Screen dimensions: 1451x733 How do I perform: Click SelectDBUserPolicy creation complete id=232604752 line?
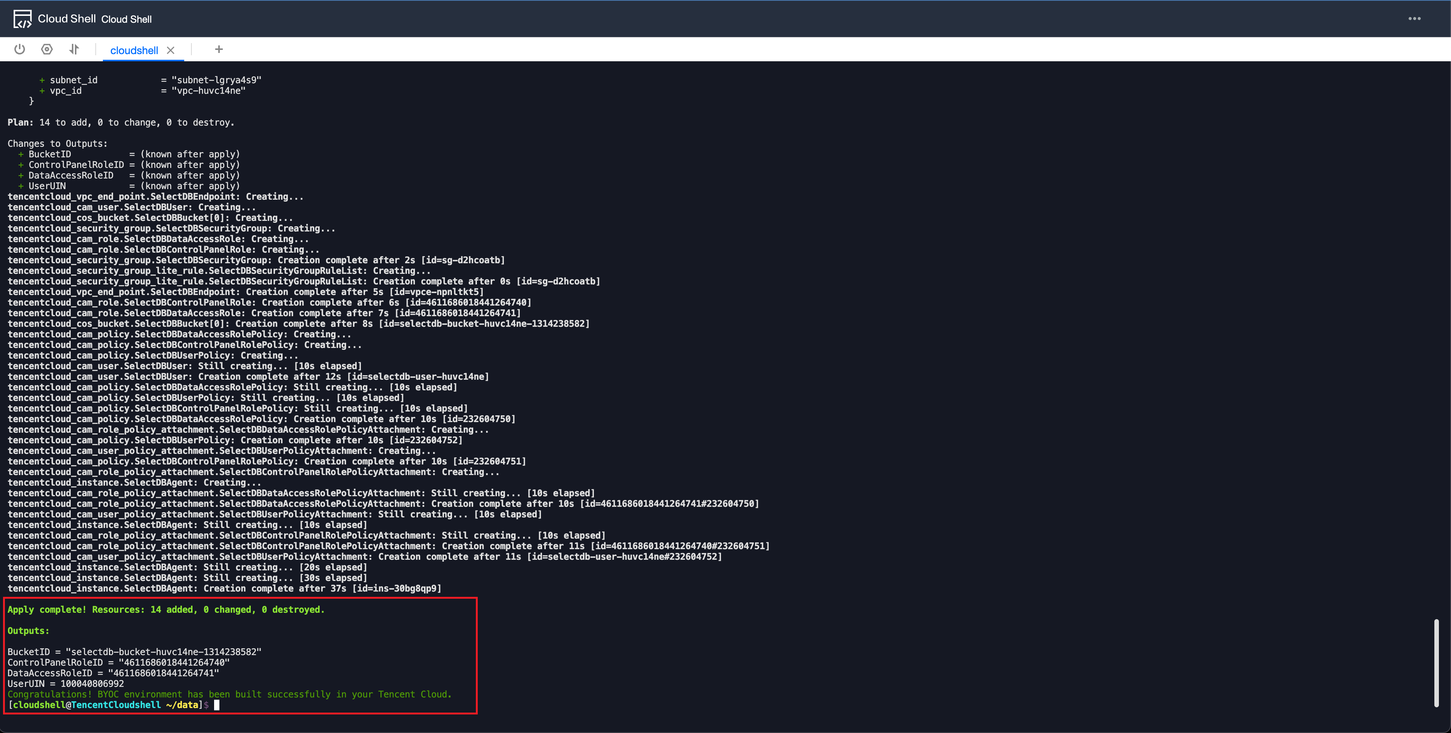(235, 441)
